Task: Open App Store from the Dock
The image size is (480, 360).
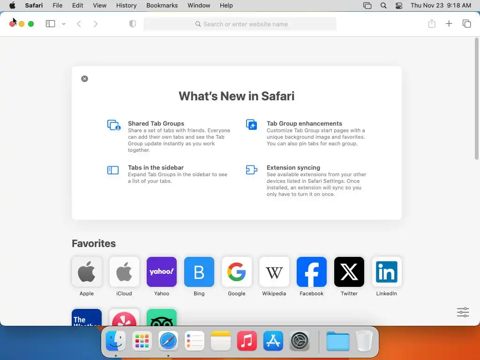Action: [273, 341]
